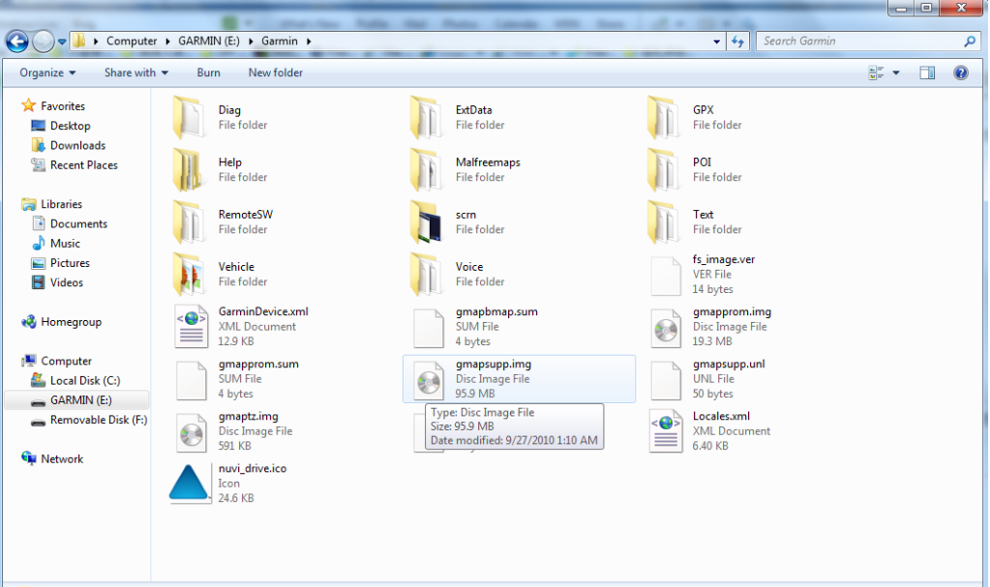Click the Help button in toolbar
This screenshot has width=990, height=587.
tap(960, 73)
